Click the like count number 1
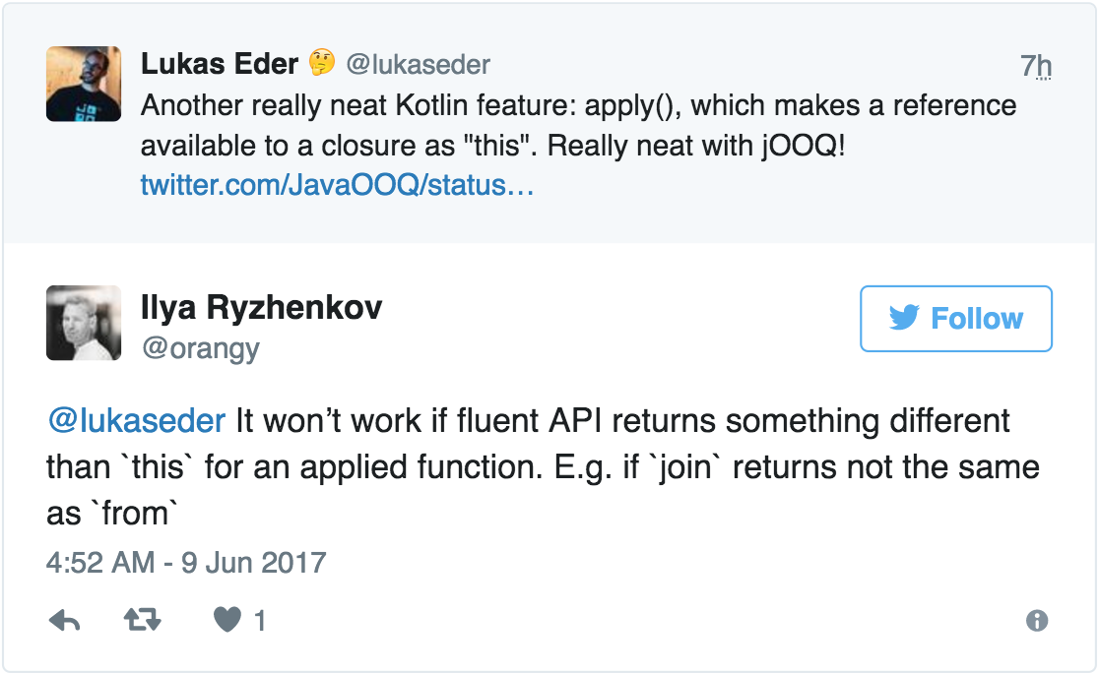Screen dimensions: 1100x674 pyautogui.click(x=260, y=621)
